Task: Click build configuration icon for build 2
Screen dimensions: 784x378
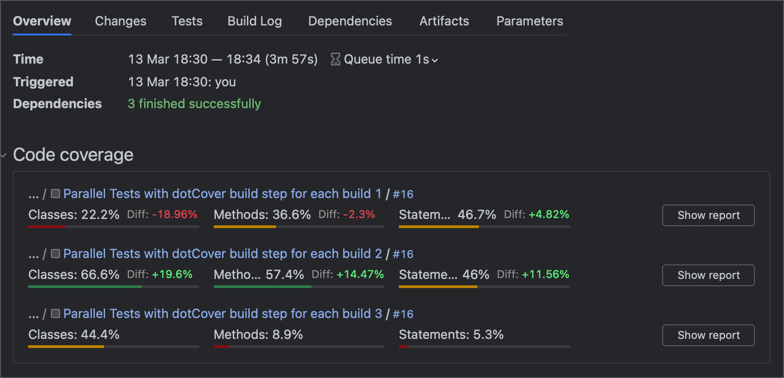Action: [55, 254]
